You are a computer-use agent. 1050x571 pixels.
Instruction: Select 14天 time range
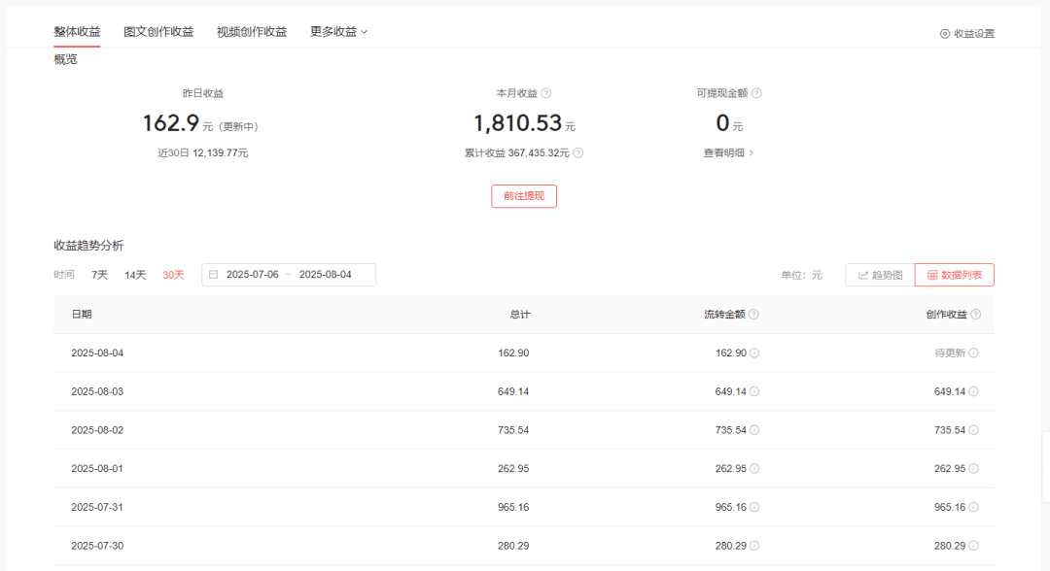(135, 275)
